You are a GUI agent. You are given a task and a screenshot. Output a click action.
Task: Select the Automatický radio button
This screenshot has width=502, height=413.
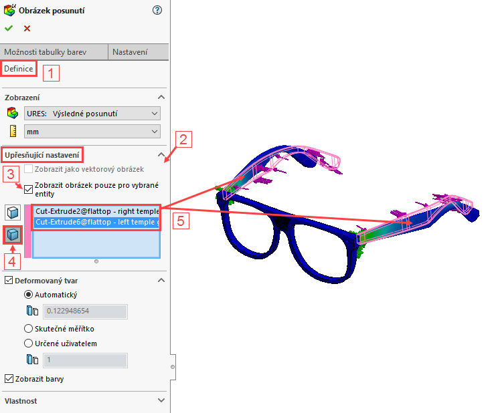pyautogui.click(x=29, y=295)
